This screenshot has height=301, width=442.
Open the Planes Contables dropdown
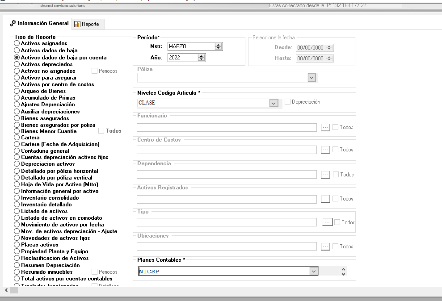coord(314,272)
